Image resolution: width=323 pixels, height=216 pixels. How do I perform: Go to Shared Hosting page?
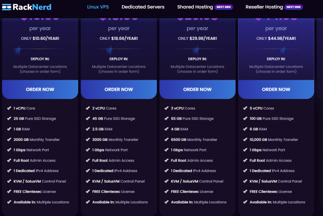(194, 7)
